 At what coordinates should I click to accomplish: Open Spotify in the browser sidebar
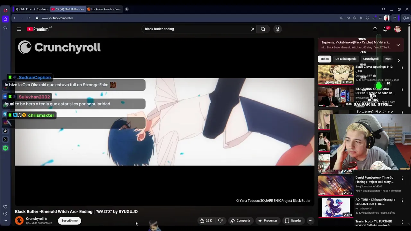pyautogui.click(x=5, y=148)
